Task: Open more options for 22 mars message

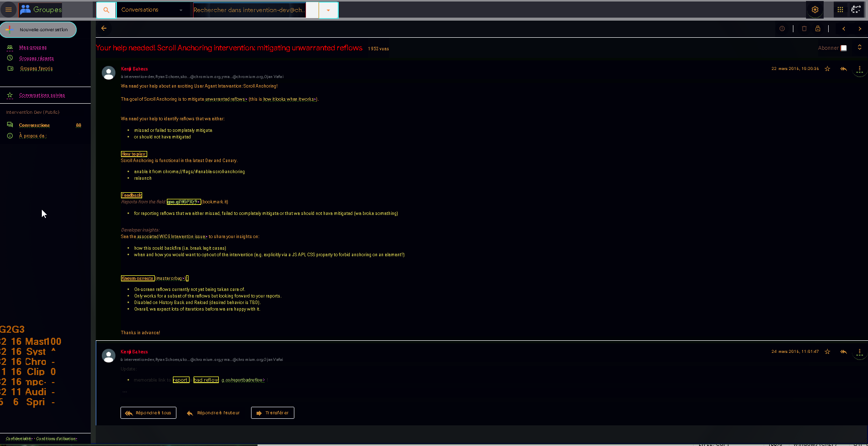Action: pyautogui.click(x=859, y=70)
